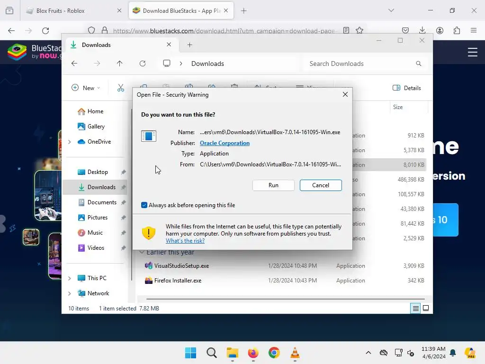Cancel the Open File security warning

(321, 185)
